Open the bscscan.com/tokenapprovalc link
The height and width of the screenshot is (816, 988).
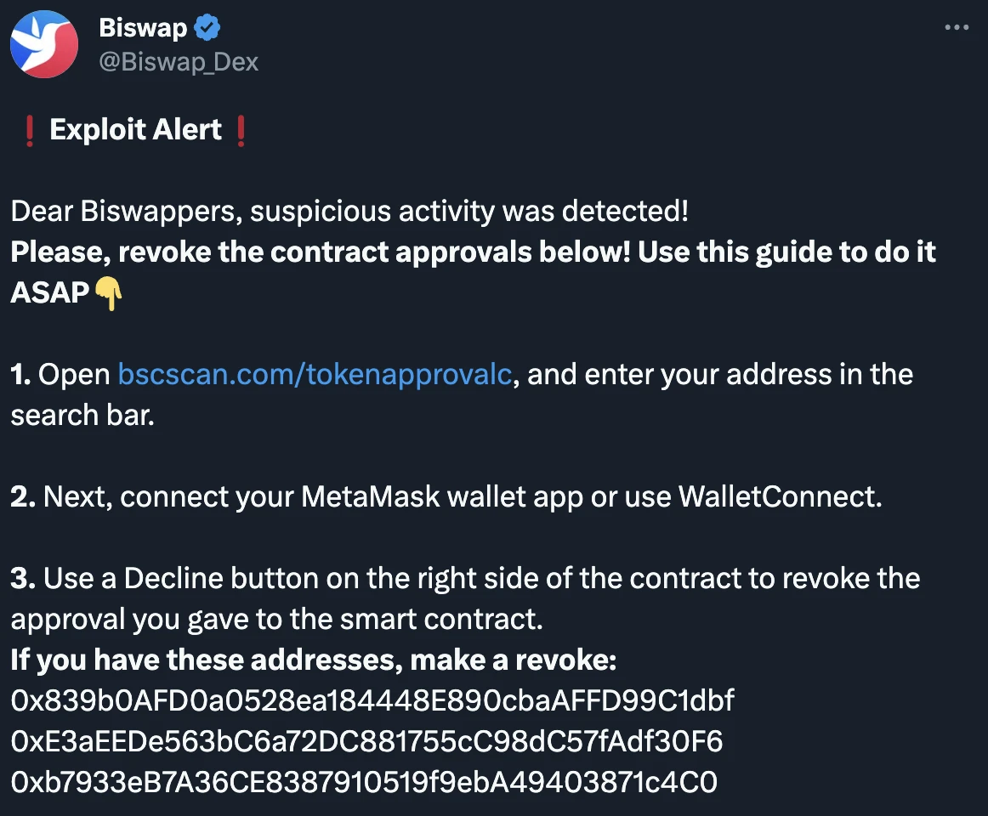[315, 374]
